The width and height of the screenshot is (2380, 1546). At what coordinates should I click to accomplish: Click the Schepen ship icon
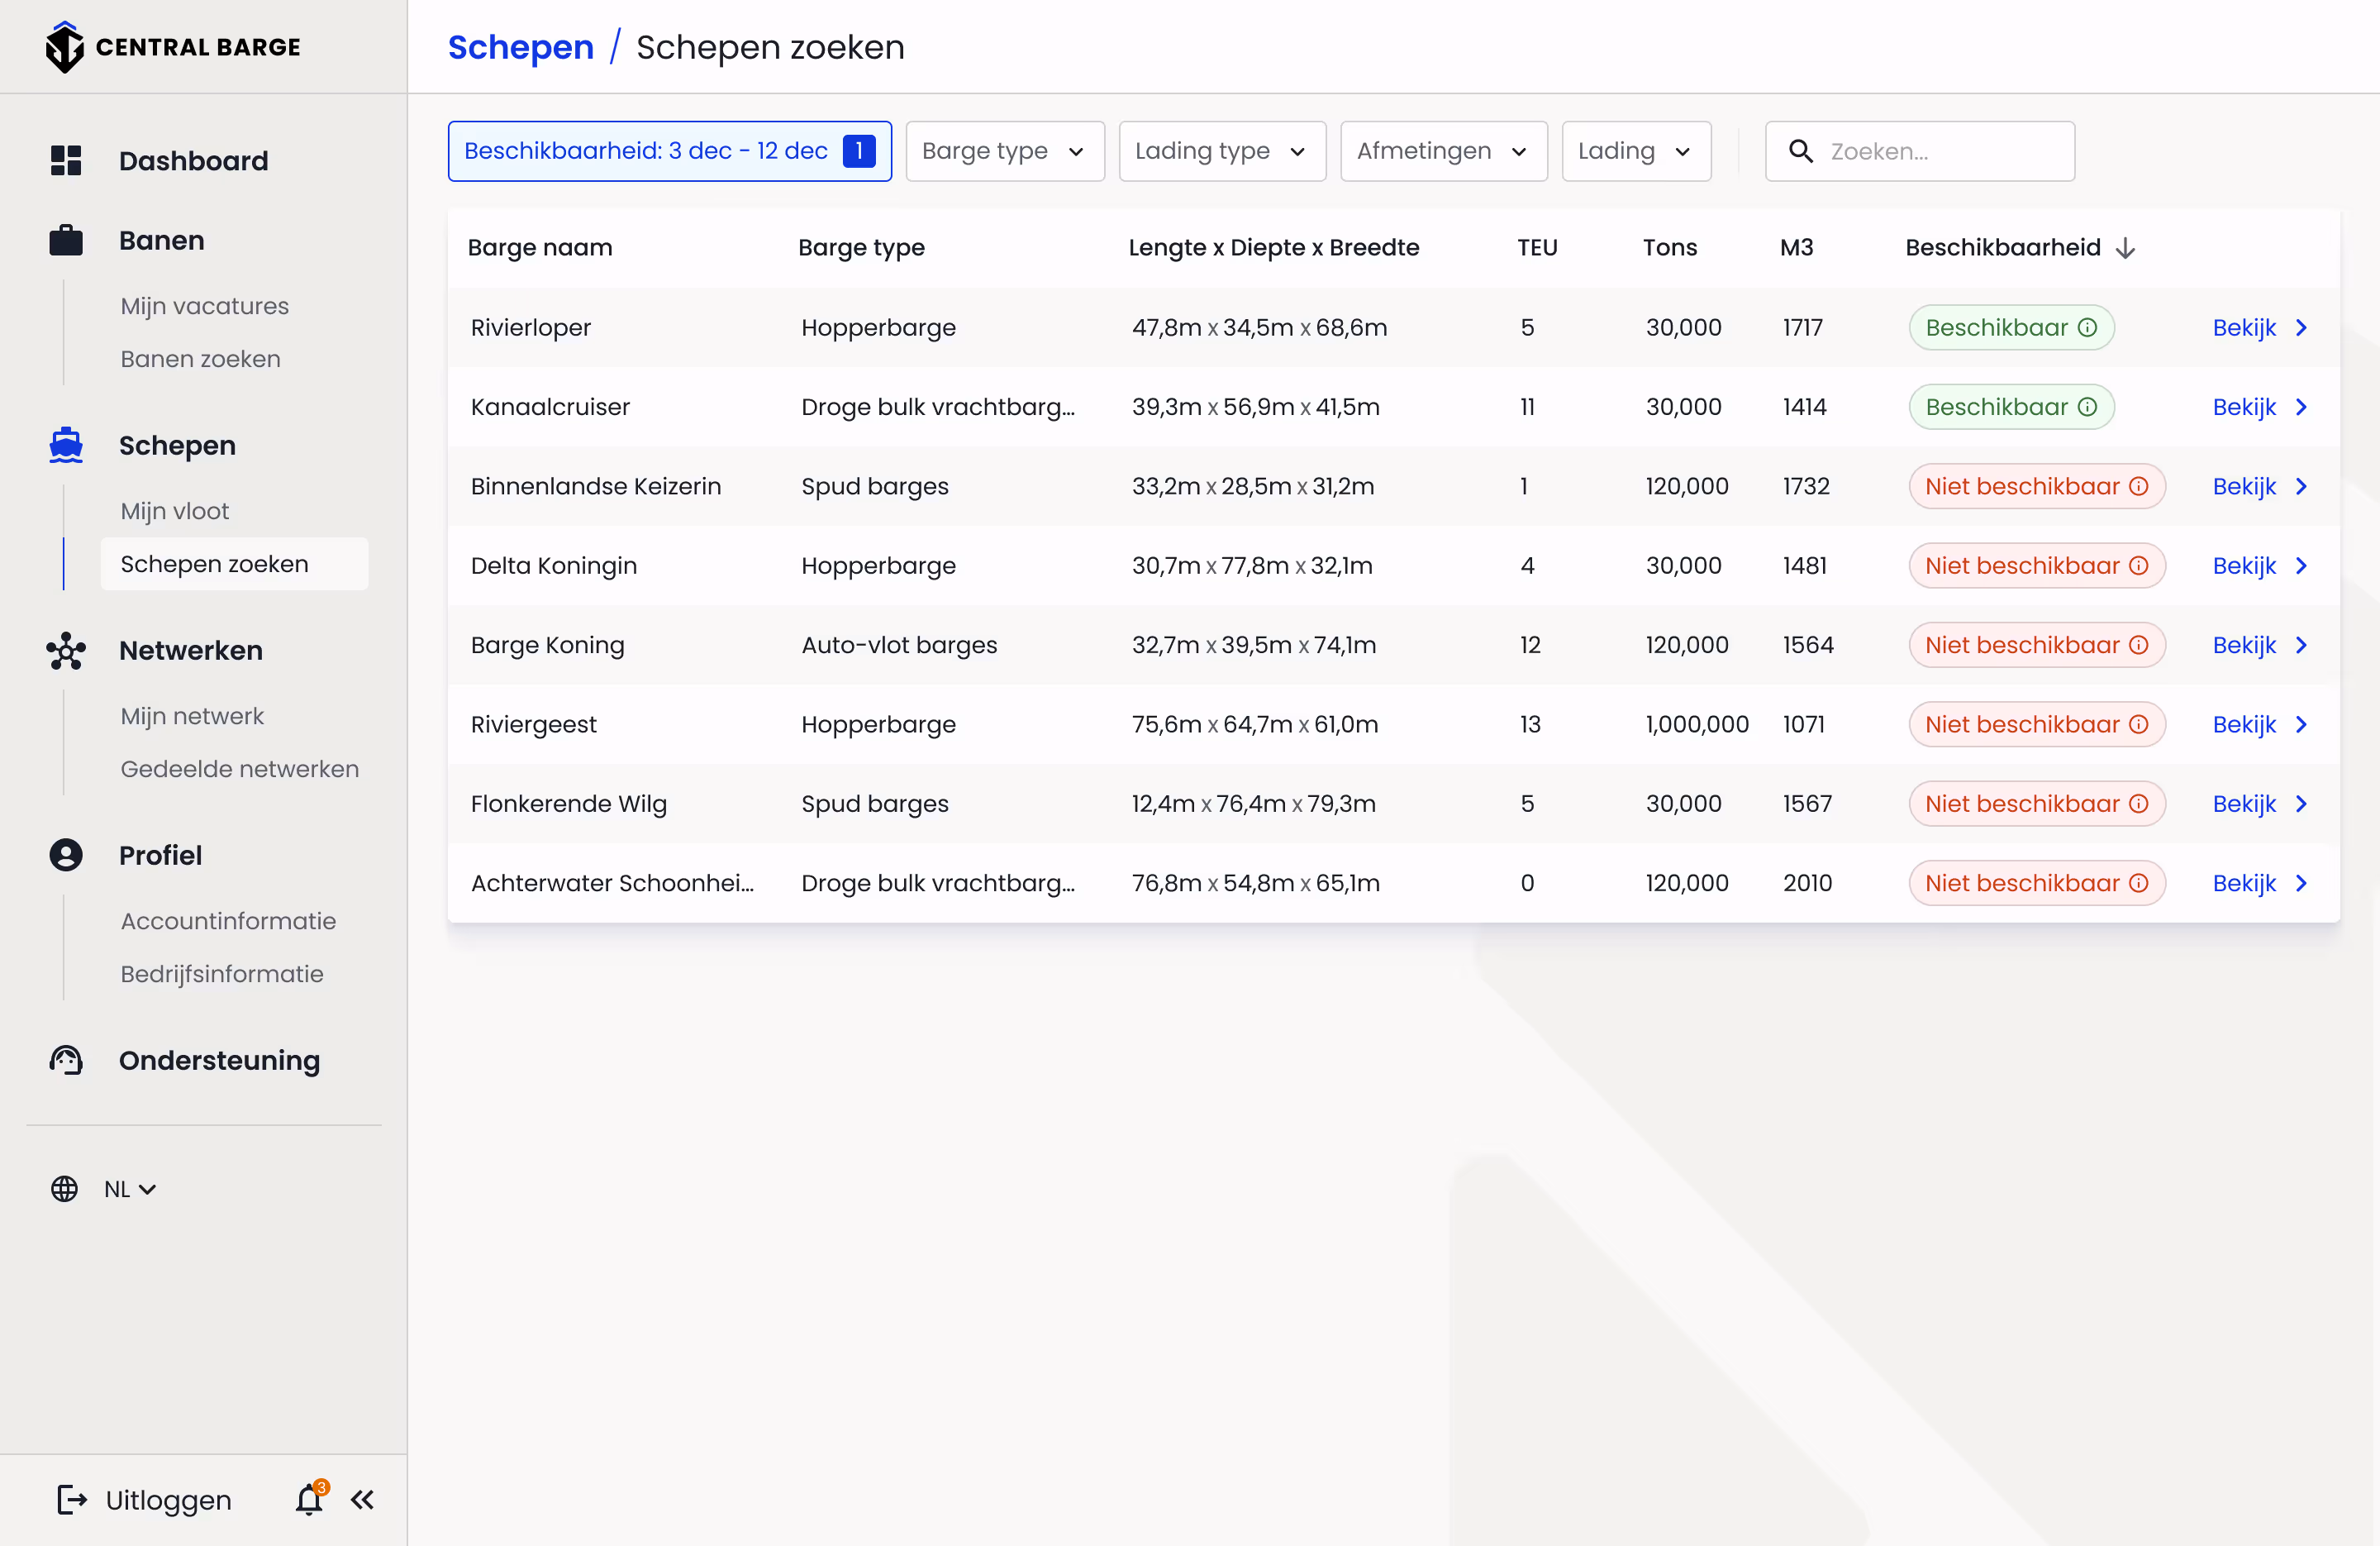coord(66,444)
